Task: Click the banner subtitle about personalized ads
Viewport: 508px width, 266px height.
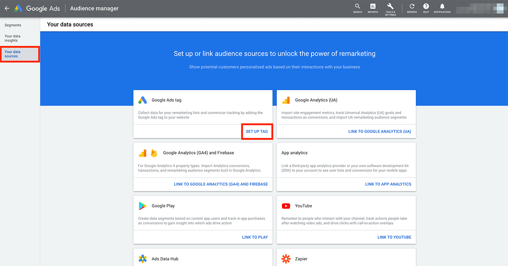Action: point(275,67)
